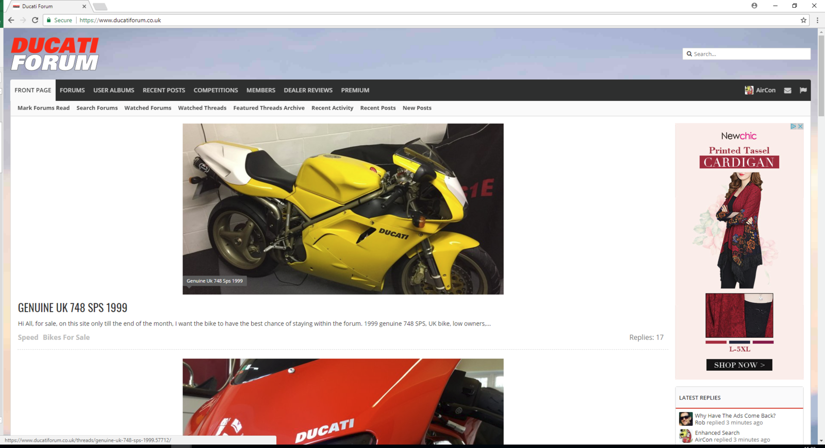Click Rob's name in Latest Replies
Image resolution: width=825 pixels, height=448 pixels.
[x=700, y=423]
